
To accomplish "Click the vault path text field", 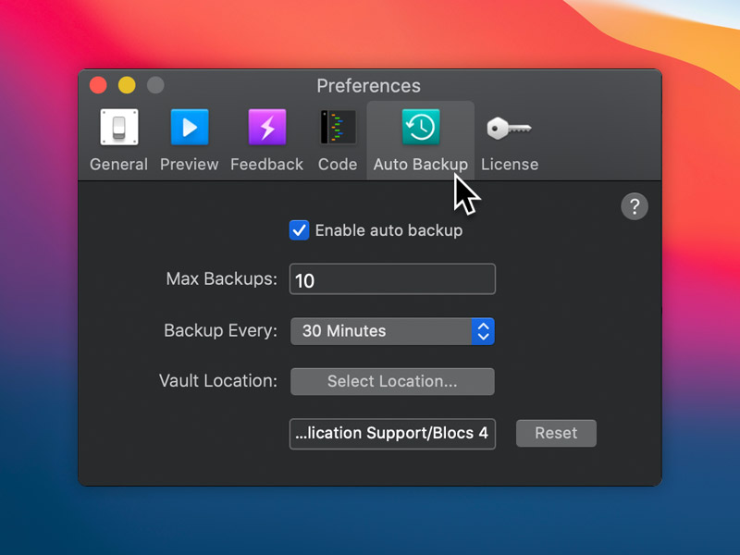I will click(392, 433).
